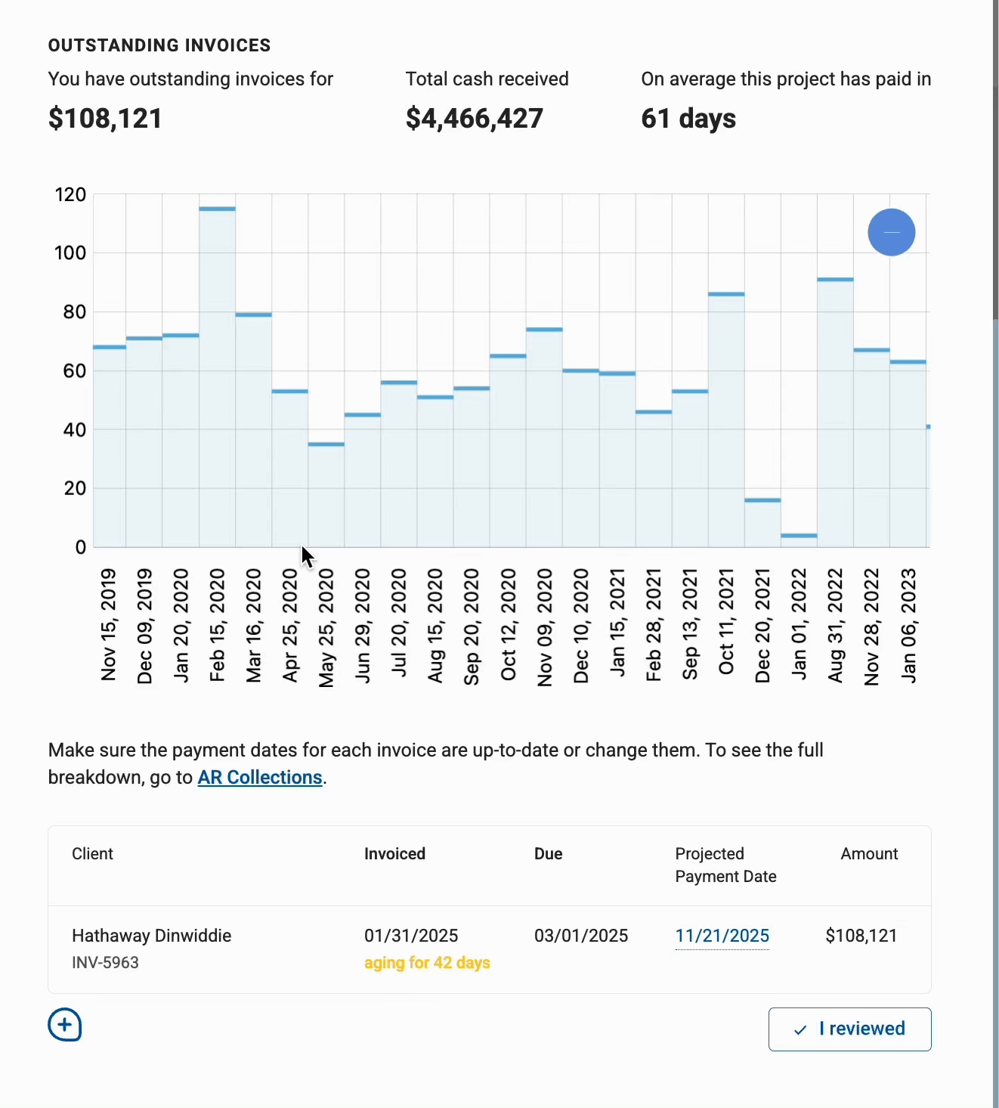Open the AR Collections link
This screenshot has height=1108, width=999.
pyautogui.click(x=259, y=777)
